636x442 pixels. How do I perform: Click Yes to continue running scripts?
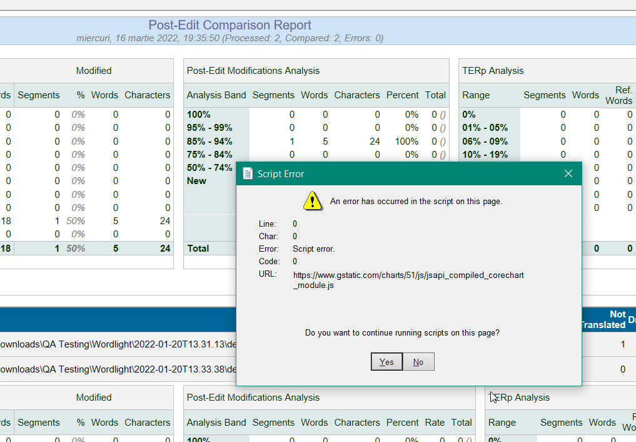[386, 362]
